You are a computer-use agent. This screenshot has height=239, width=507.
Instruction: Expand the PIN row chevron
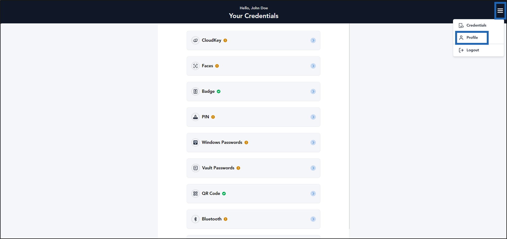(313, 117)
